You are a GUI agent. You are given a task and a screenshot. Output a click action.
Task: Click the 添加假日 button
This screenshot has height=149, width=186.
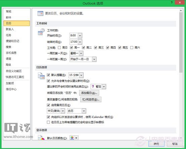89,93
